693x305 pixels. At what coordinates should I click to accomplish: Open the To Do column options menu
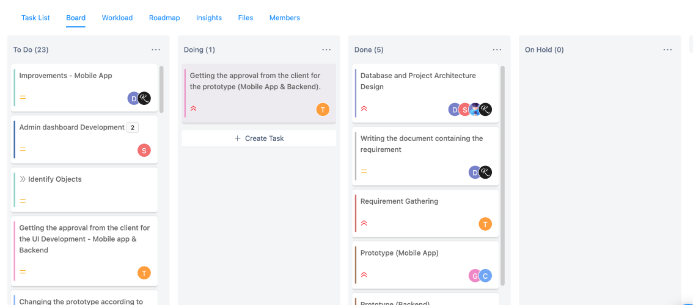156,50
